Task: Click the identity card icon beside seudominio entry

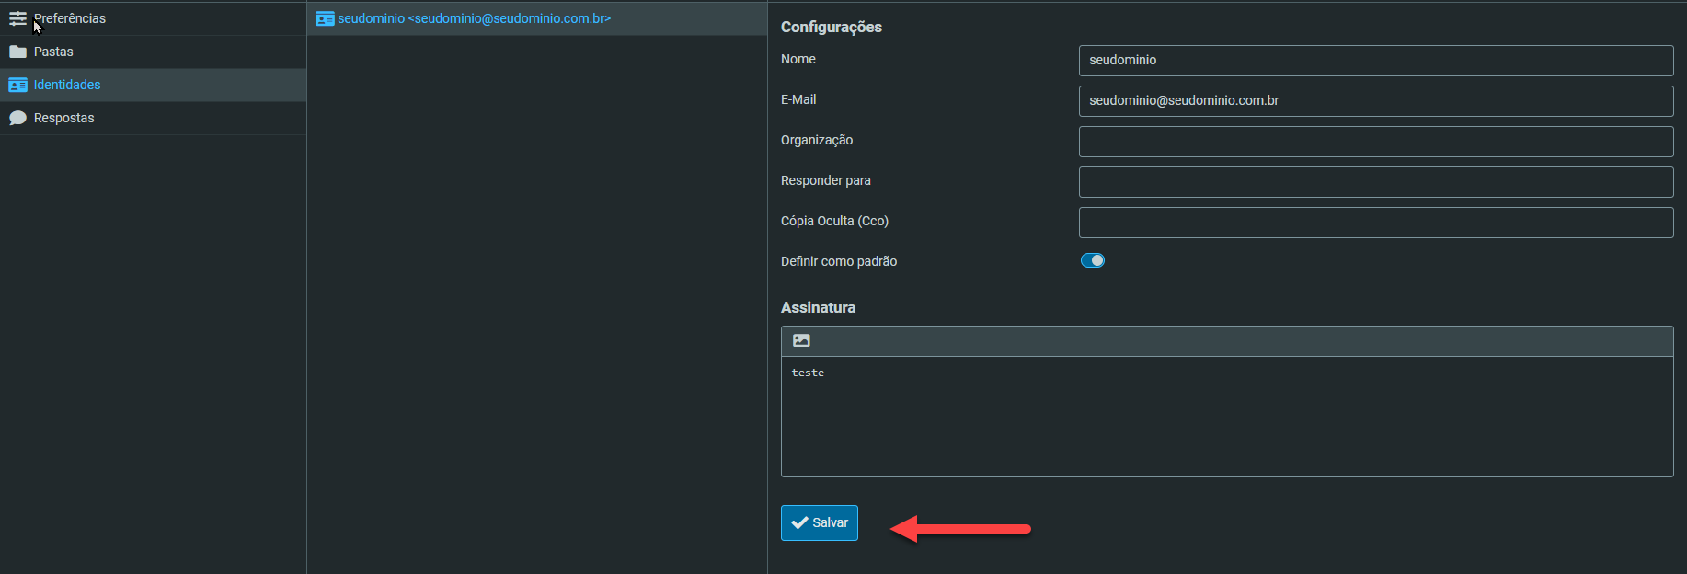Action: pos(325,18)
